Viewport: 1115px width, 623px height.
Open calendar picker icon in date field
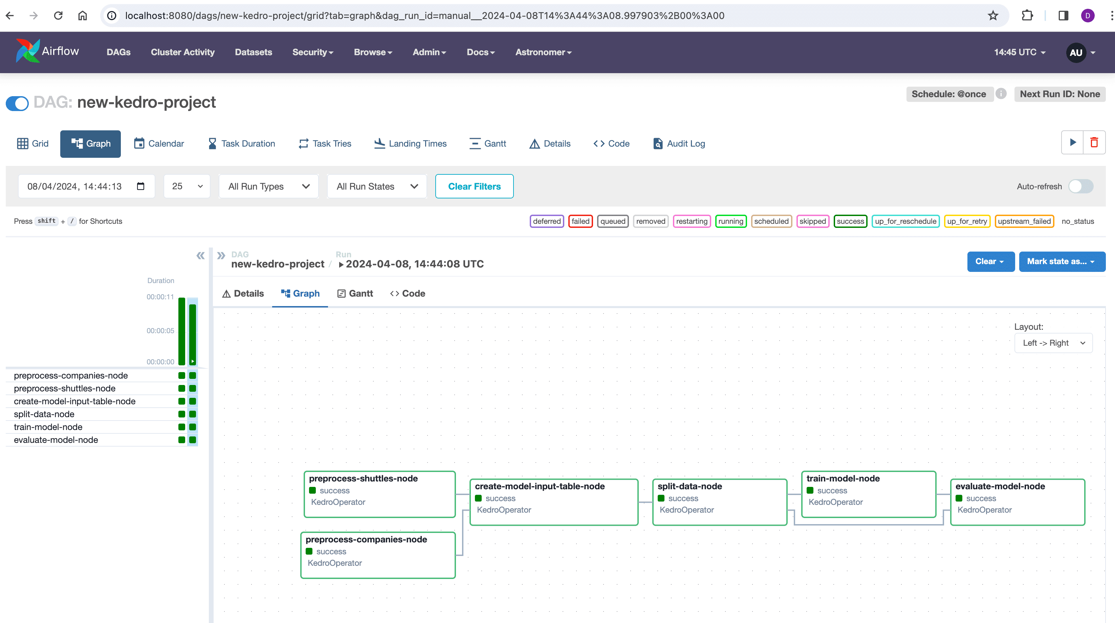(141, 186)
